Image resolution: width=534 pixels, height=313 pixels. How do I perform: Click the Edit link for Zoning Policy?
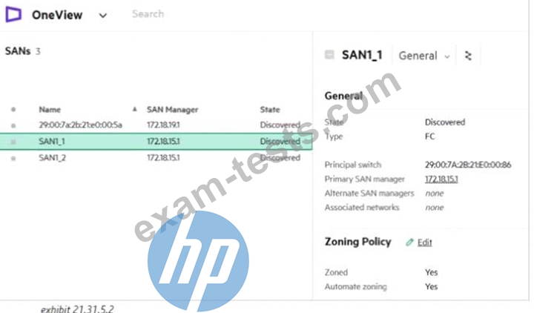tap(425, 242)
